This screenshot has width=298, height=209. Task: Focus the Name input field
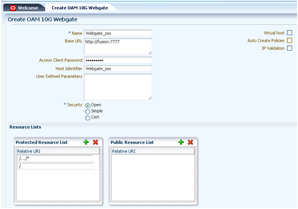point(118,33)
